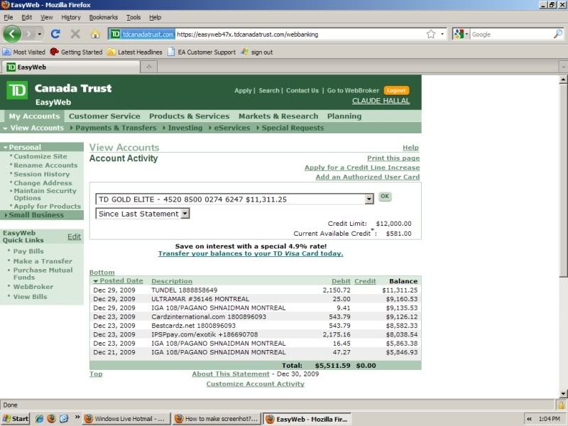Open the Bookmarks menu
The image size is (568, 426).
click(x=103, y=17)
